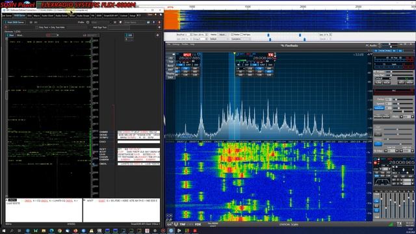Image resolution: width=416 pixels, height=234 pixels.
Task: Launch Firefox from the taskbar
Action: 75,231
